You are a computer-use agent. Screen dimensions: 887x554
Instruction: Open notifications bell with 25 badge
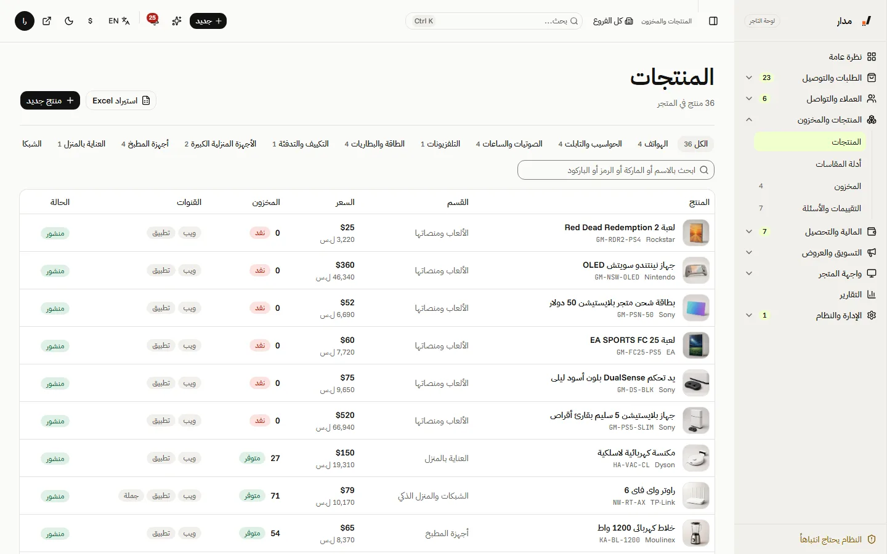click(x=153, y=21)
